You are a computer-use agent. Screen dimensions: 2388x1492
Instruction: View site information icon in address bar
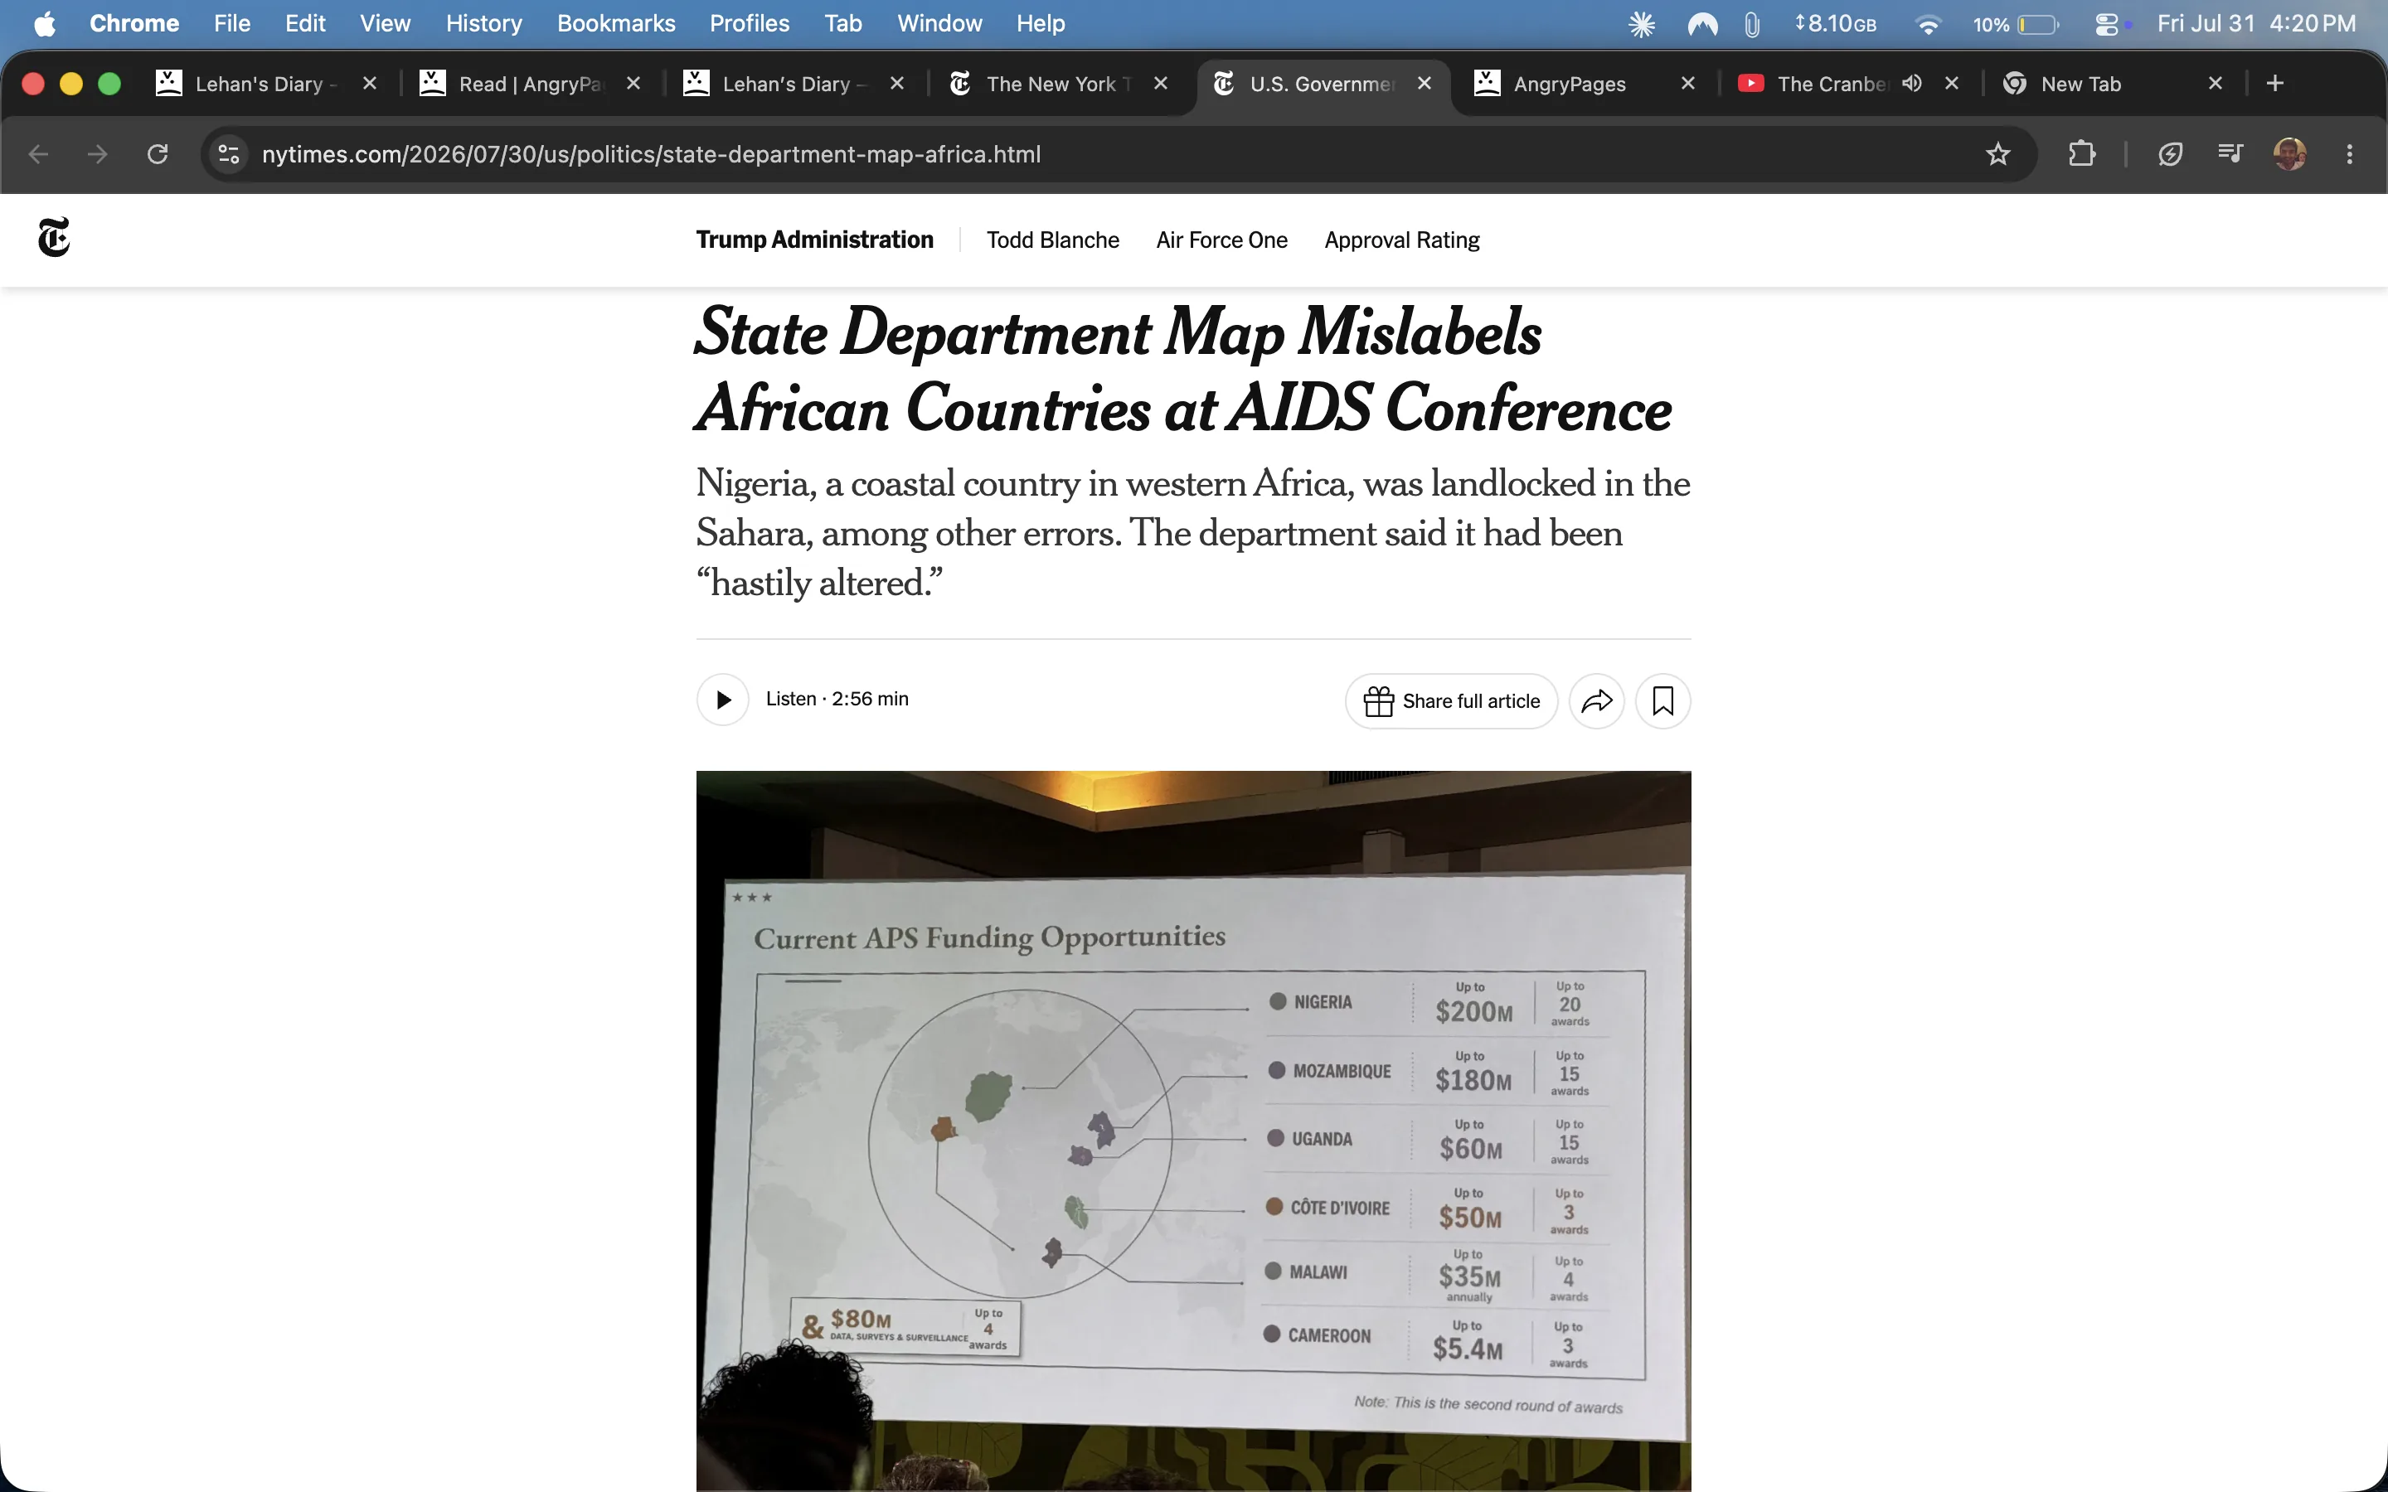[x=229, y=154]
